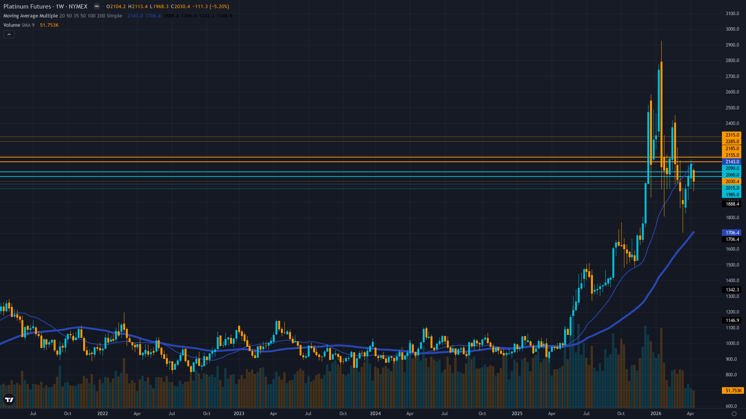Click the black 1888.4 moving average label
The height and width of the screenshot is (419, 746).
click(732, 204)
